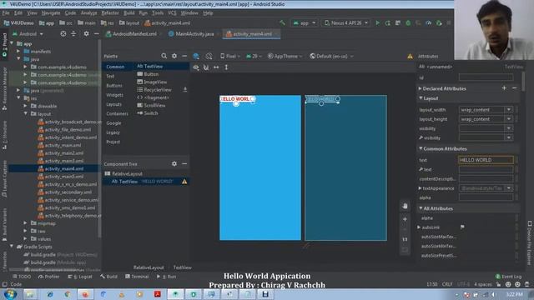Open the Event Log
Viewport: 534px width, 300px height.
tap(508, 277)
